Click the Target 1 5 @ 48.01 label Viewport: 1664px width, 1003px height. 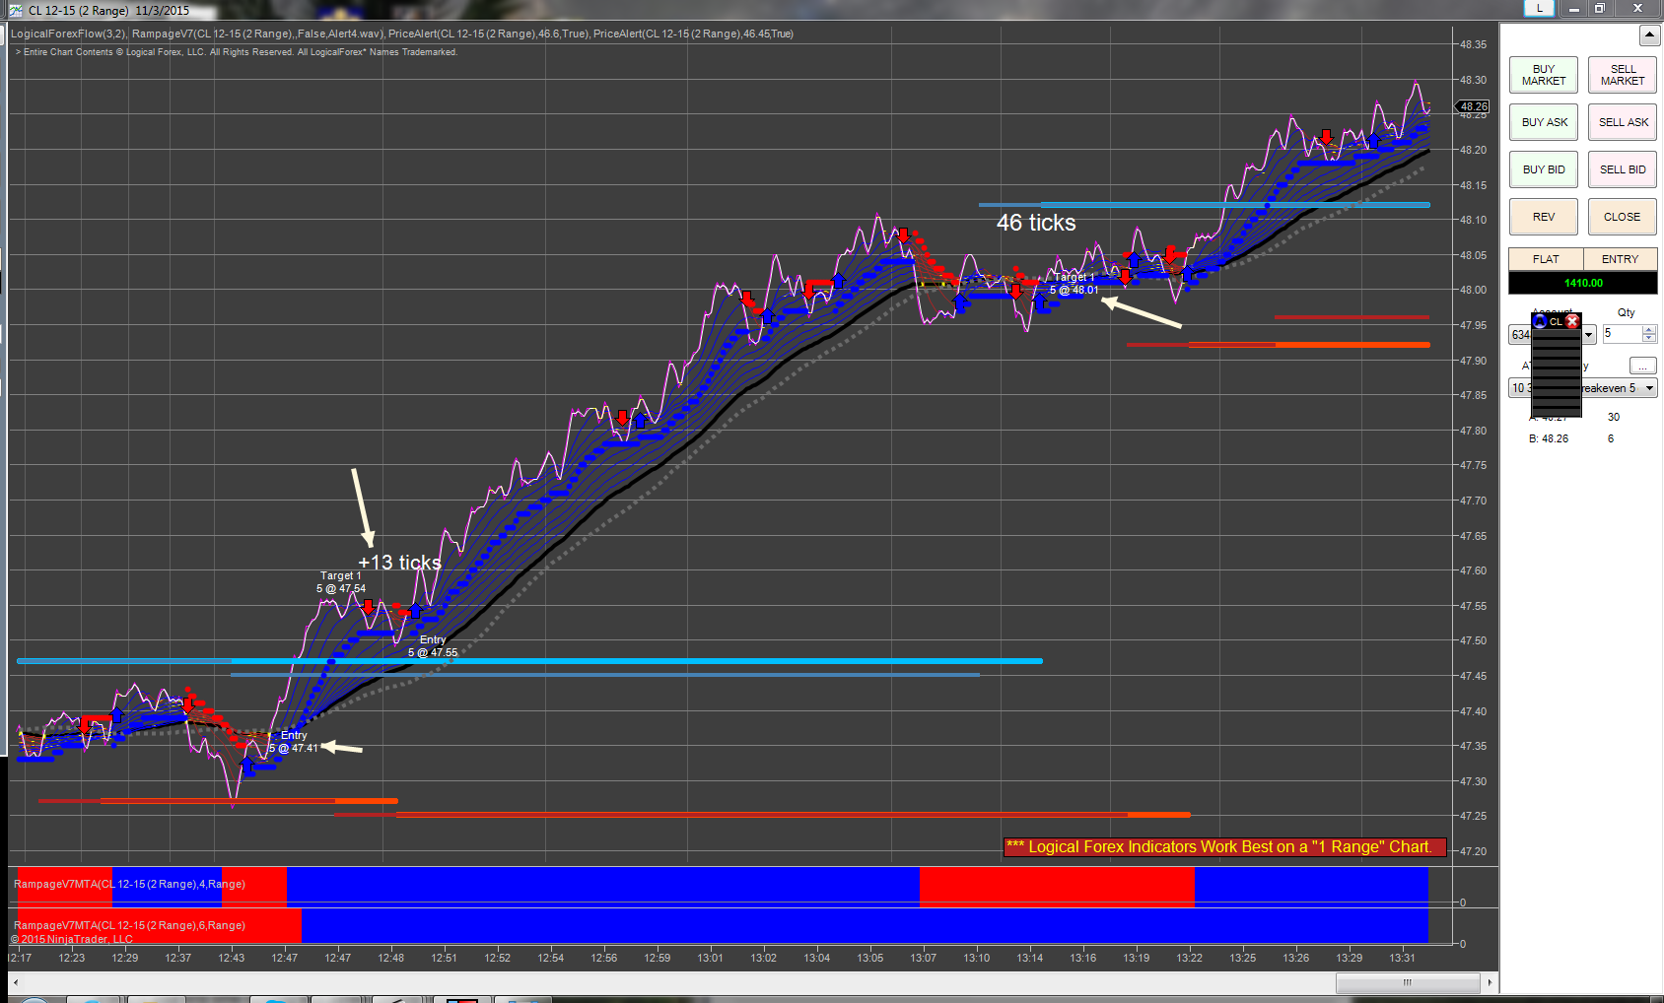point(1074,284)
